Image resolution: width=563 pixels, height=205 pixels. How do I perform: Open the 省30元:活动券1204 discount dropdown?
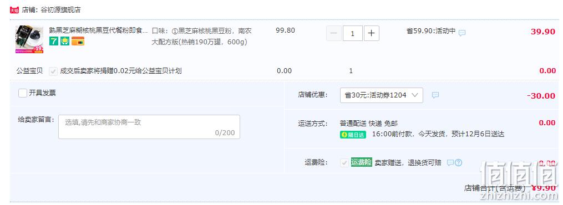click(381, 95)
